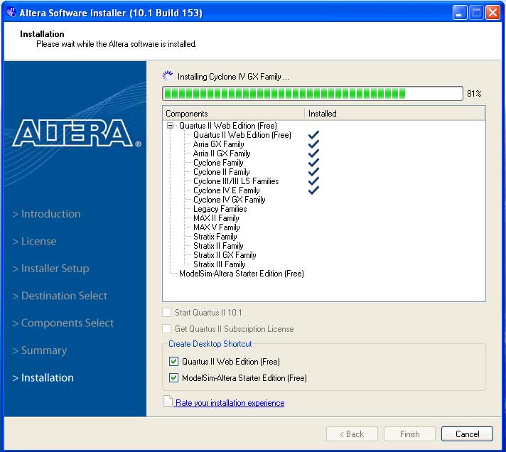This screenshot has width=506, height=452.
Task: Click the Installed column header
Action: (x=394, y=114)
